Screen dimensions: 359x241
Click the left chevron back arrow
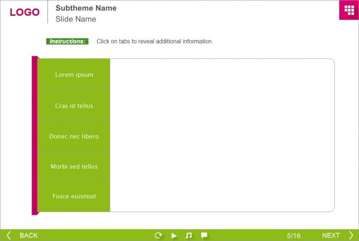click(x=9, y=235)
